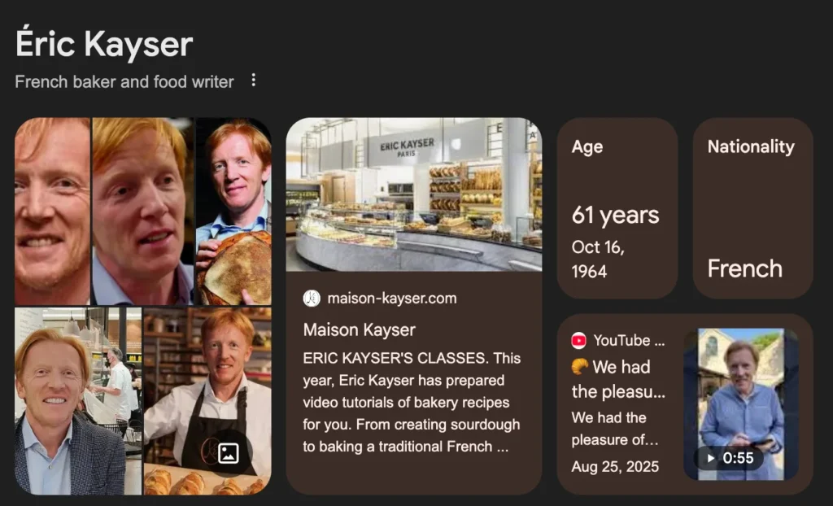Click the croissant emoji in video title
This screenshot has height=506, width=833.
[x=580, y=366]
